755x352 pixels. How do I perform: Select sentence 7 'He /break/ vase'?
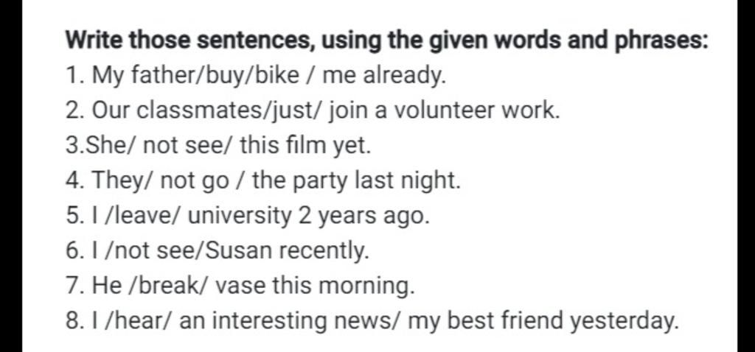[240, 286]
